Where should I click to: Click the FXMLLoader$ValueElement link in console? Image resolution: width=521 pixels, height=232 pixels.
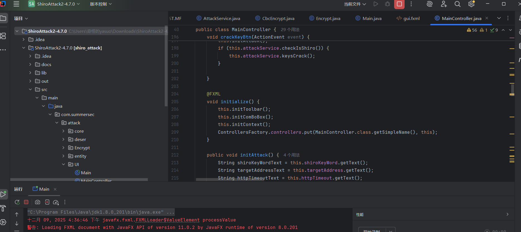(x=168, y=220)
